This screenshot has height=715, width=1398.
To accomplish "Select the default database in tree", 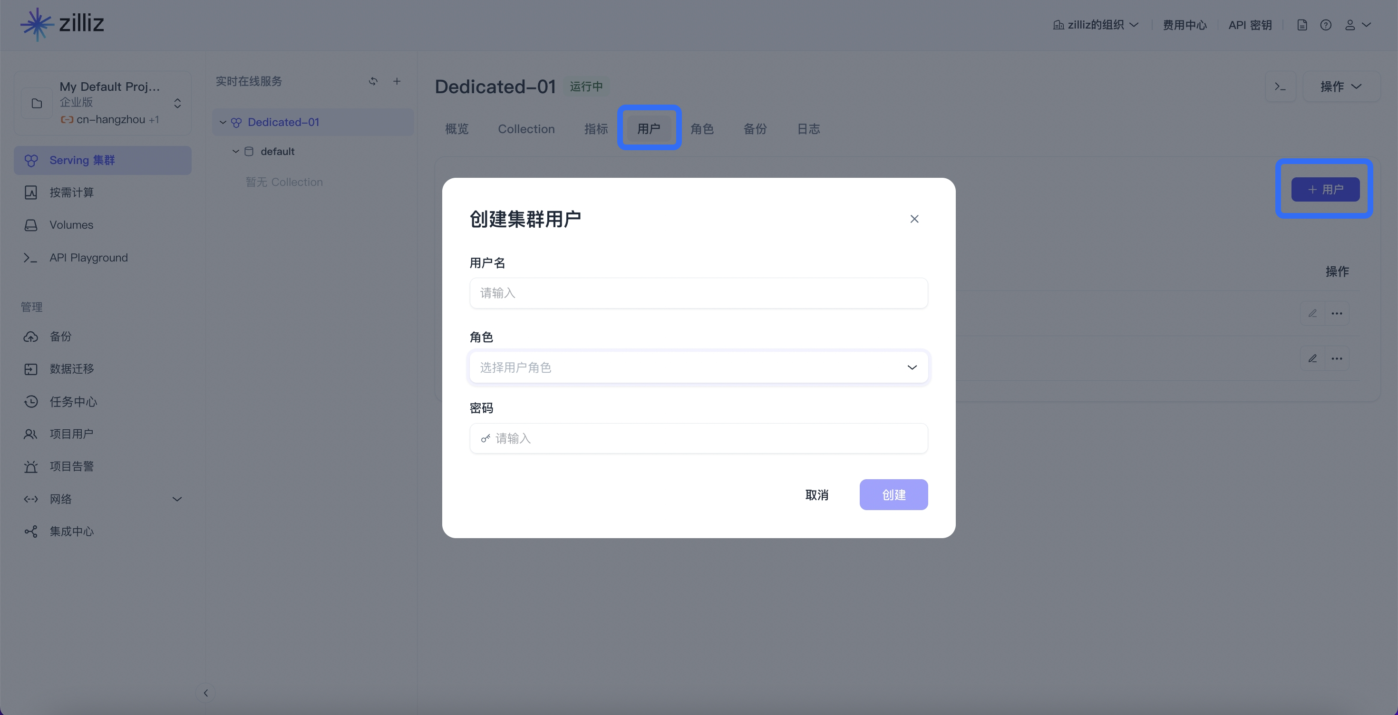I will tap(277, 151).
